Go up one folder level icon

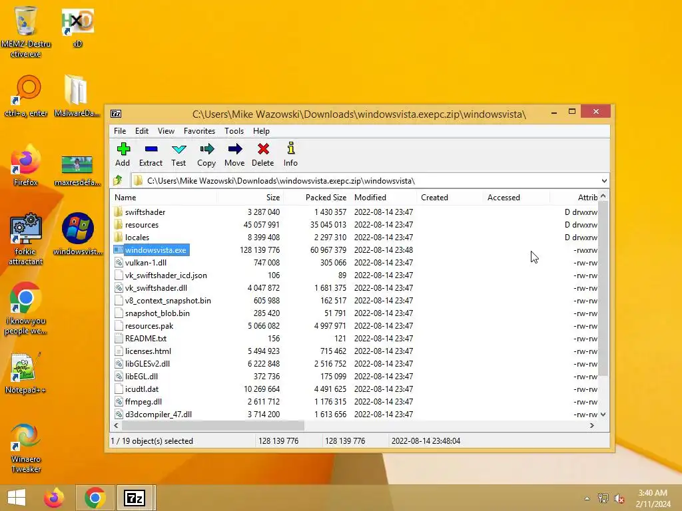point(118,180)
